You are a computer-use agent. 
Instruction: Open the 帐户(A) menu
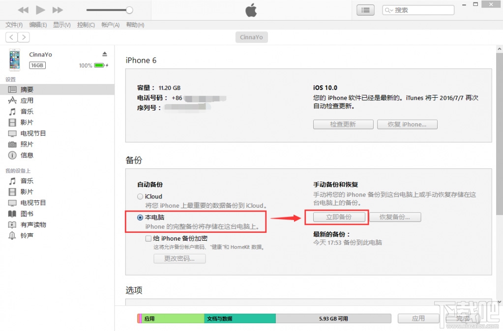110,25
